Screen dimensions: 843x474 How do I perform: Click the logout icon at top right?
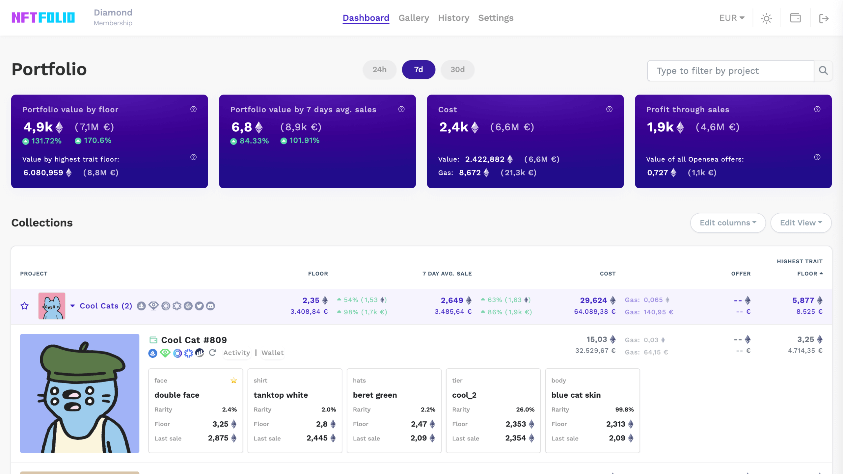point(824,18)
